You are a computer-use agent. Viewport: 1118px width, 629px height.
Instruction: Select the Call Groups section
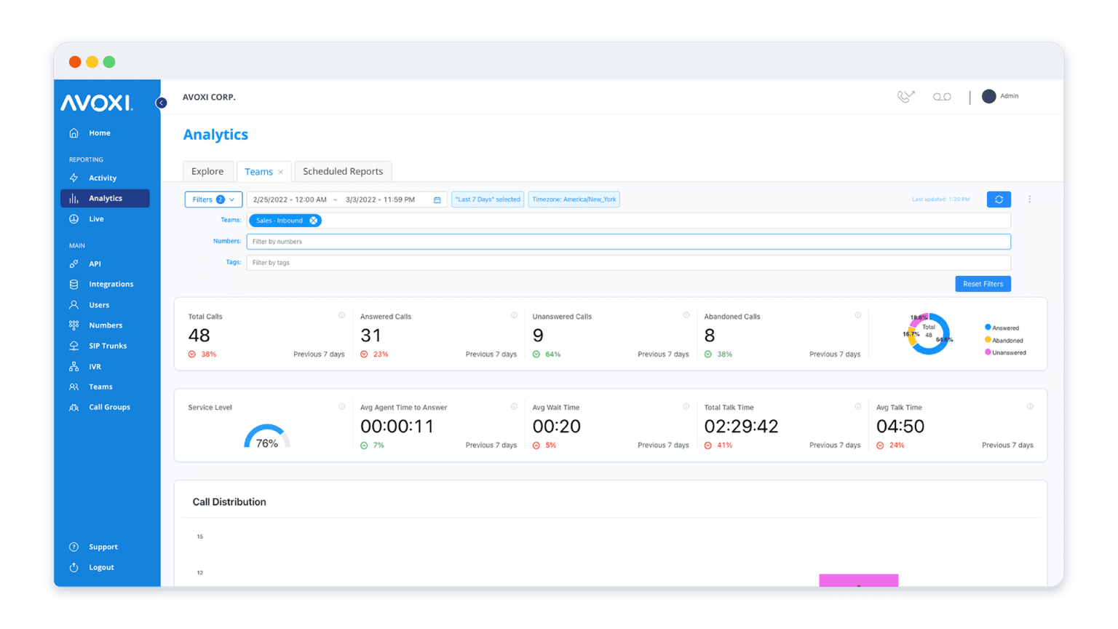point(109,406)
